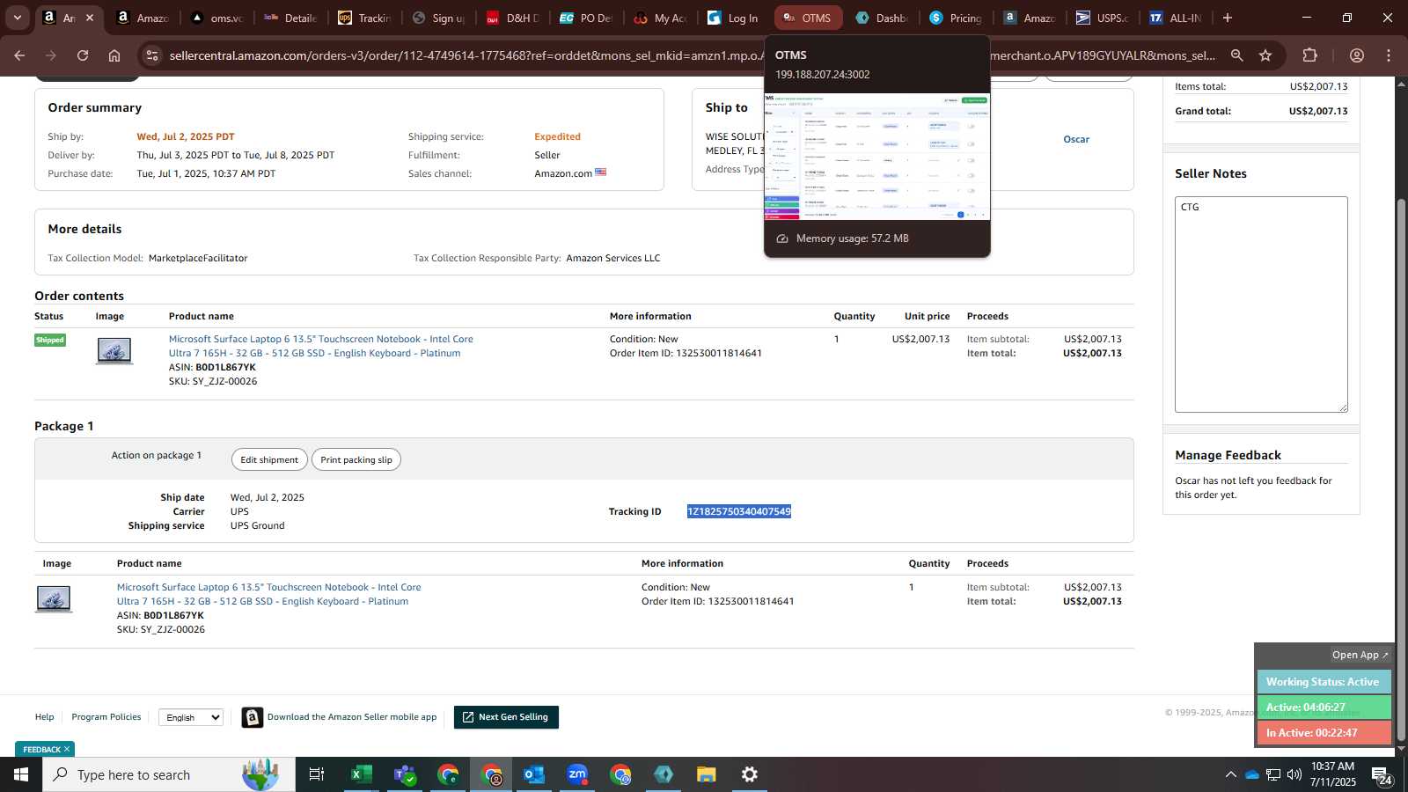Open the notification center icon
The image size is (1408, 792).
point(1382,775)
